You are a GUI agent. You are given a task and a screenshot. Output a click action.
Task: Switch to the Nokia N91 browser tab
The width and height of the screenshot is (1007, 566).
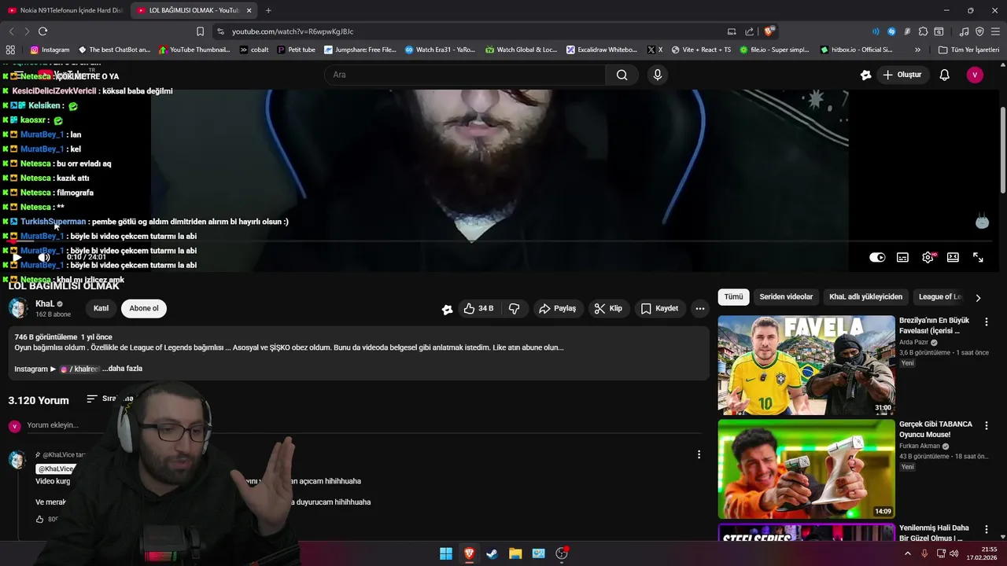65,10
